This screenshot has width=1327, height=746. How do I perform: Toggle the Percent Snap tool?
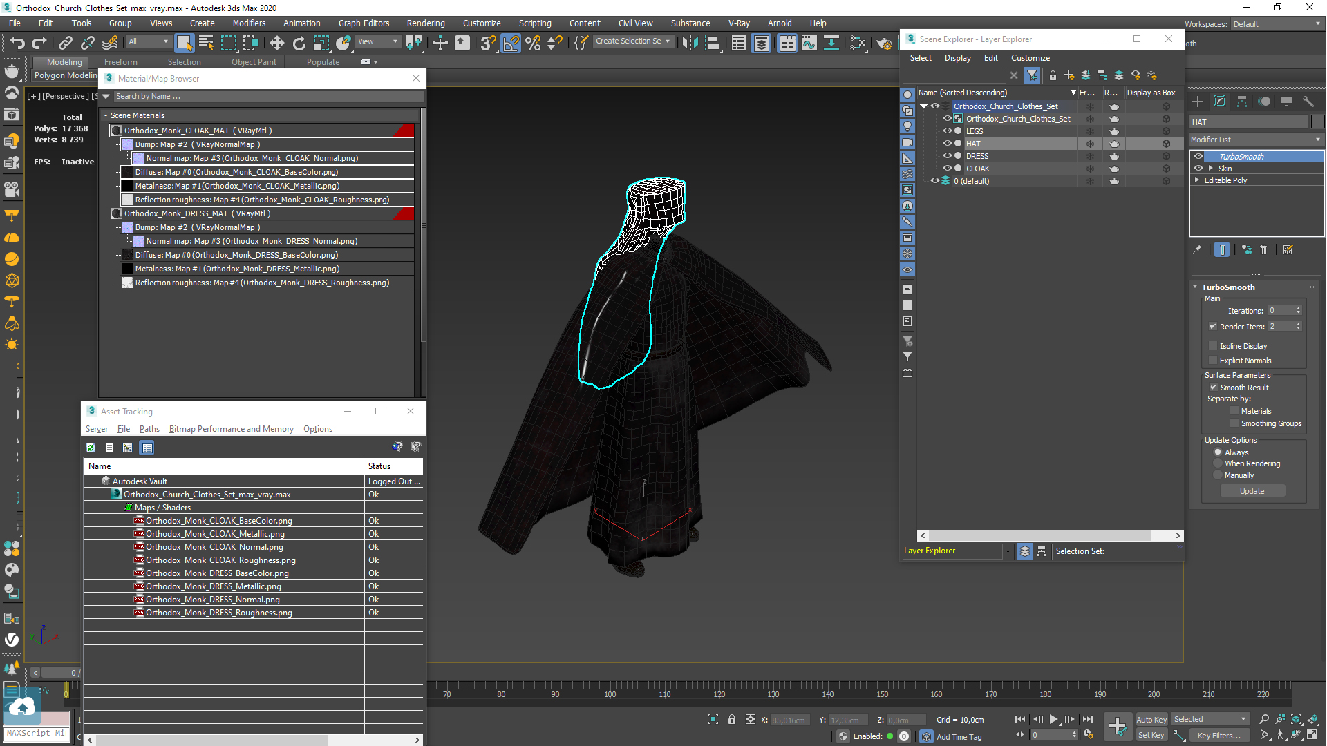point(533,43)
